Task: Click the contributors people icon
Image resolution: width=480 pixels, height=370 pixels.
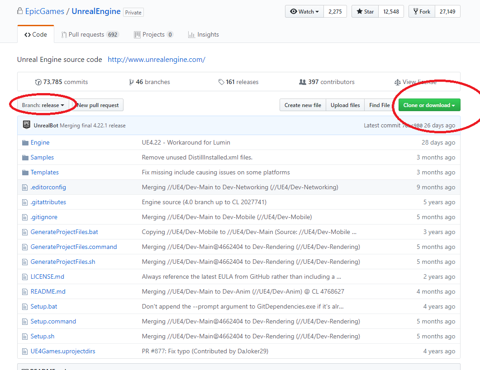Action: click(x=303, y=82)
